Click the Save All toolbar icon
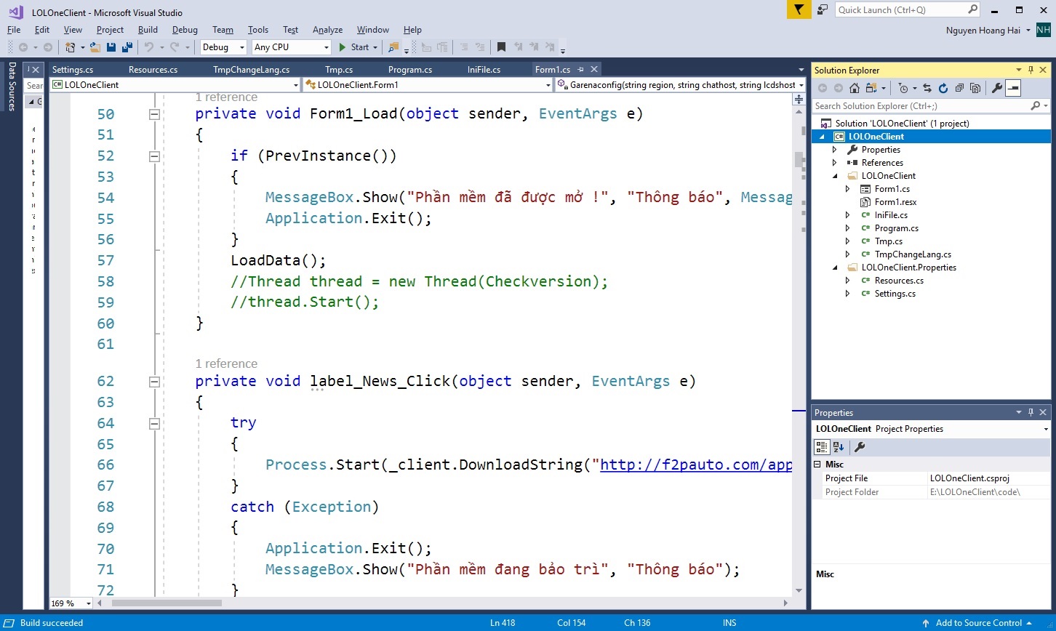The height and width of the screenshot is (631, 1056). 127,47
